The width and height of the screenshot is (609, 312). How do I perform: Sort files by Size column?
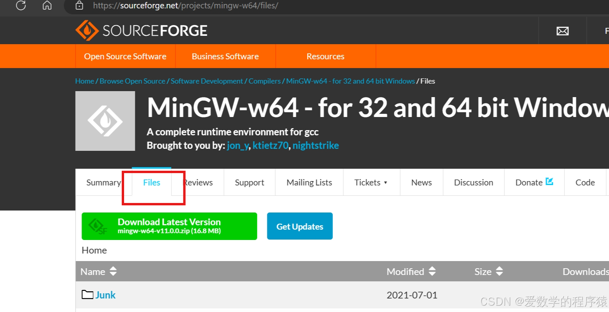(489, 272)
